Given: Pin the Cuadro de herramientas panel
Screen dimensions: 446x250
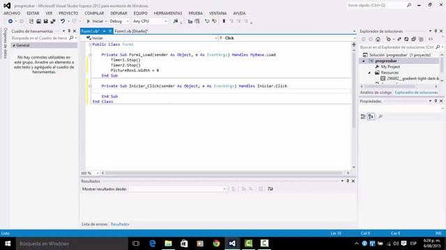Looking at the screenshot, I should [69, 31].
